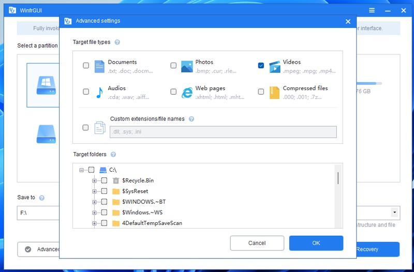Click the Advanced settings title logo
The height and width of the screenshot is (272, 414).
pyautogui.click(x=68, y=21)
